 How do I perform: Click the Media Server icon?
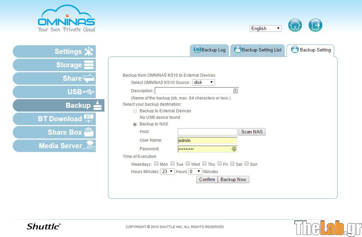89,145
